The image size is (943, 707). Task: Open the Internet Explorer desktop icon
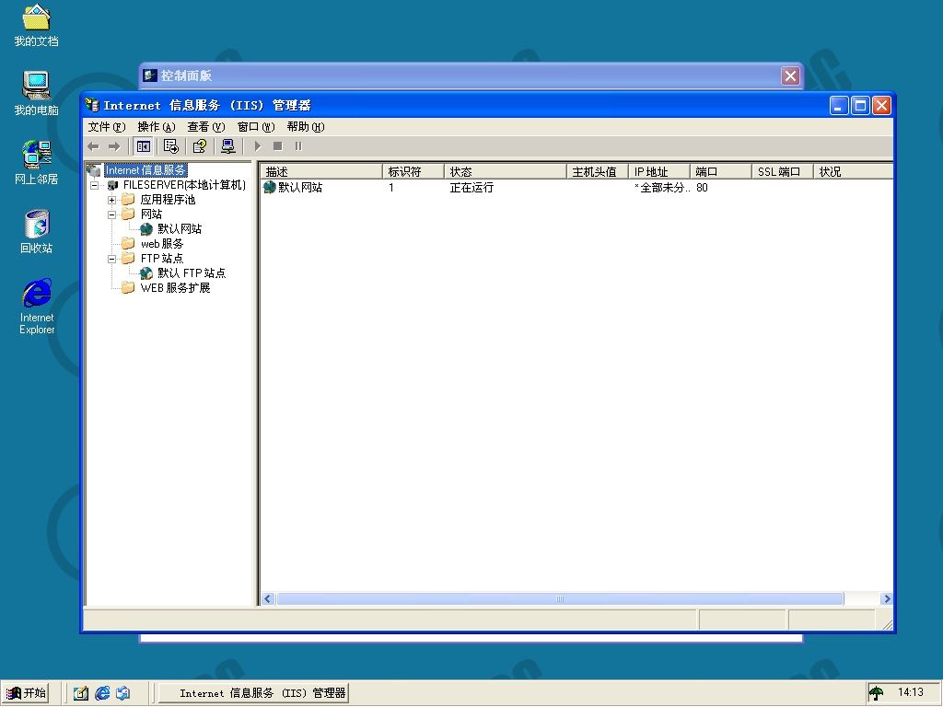pos(37,307)
